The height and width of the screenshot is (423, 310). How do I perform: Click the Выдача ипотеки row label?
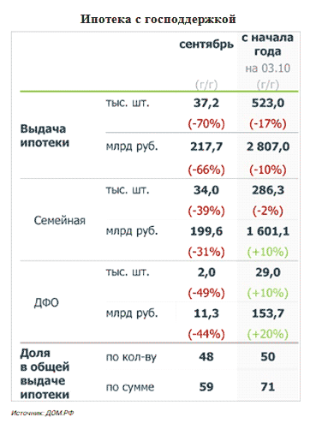click(x=45, y=135)
